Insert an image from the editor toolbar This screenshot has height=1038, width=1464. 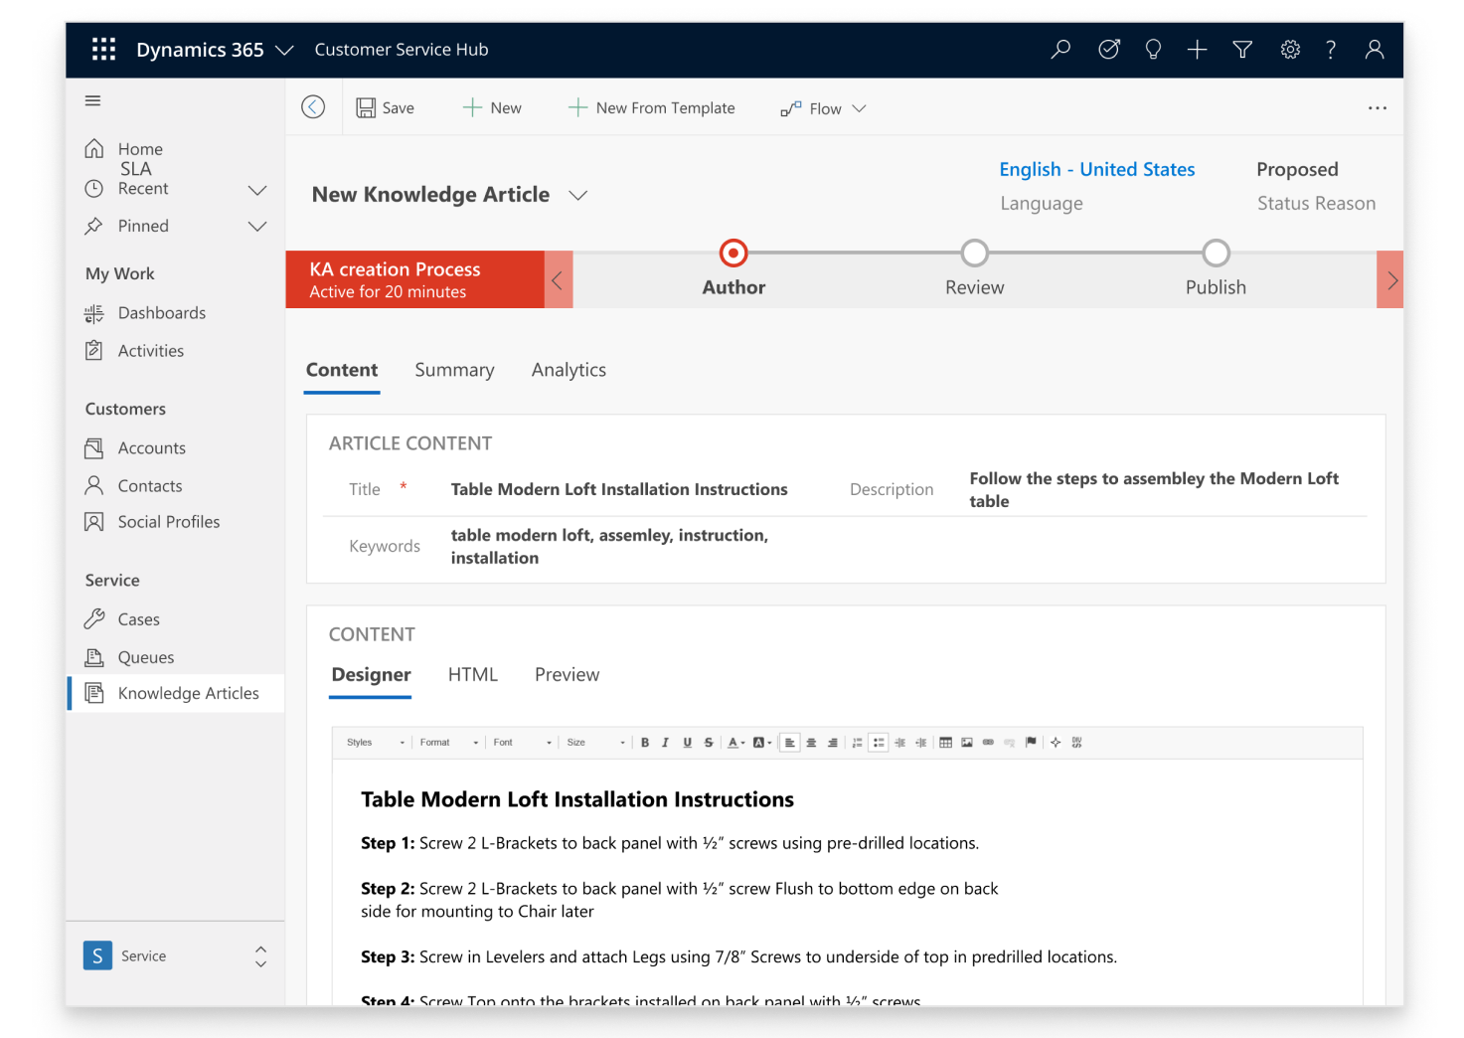967,743
